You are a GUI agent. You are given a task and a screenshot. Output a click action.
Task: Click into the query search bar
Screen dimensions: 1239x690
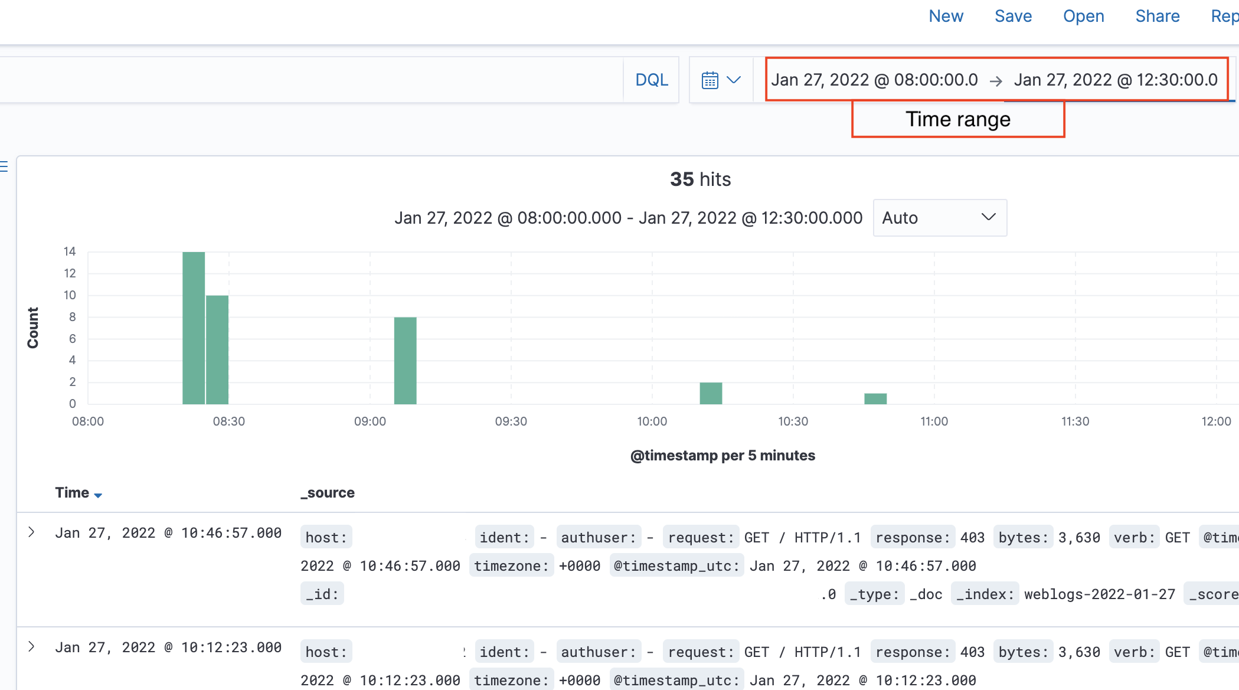(x=311, y=80)
